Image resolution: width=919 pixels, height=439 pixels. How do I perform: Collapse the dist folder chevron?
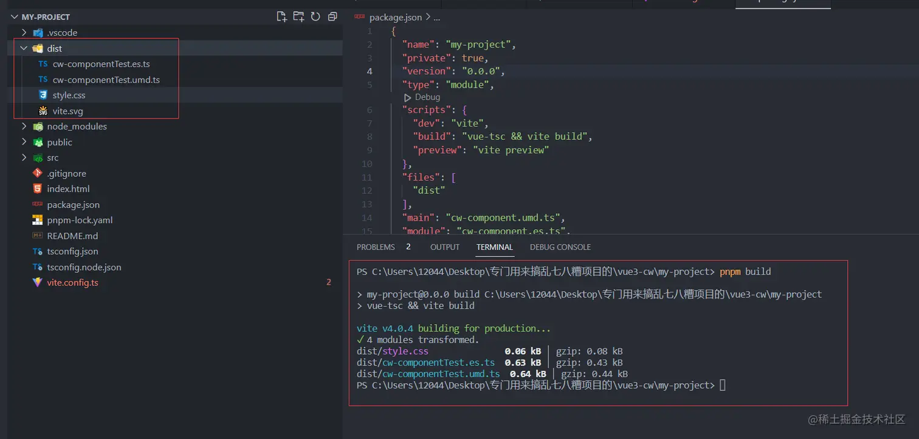point(24,49)
